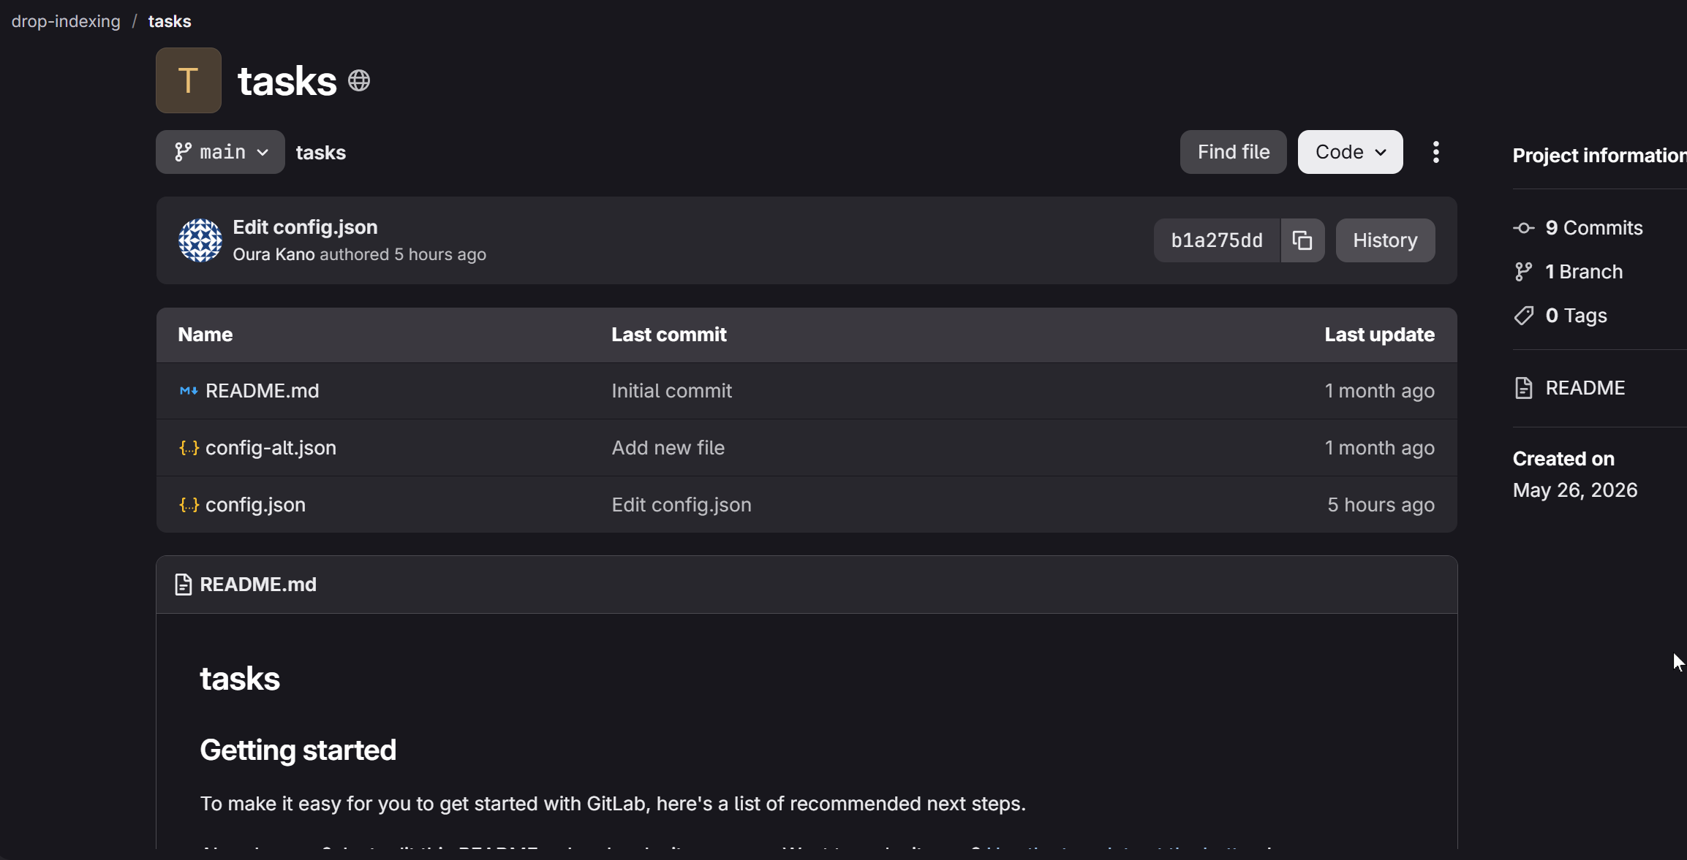Viewport: 1687px width, 860px height.
Task: Open the vertical three-dot actions menu
Action: point(1436,152)
